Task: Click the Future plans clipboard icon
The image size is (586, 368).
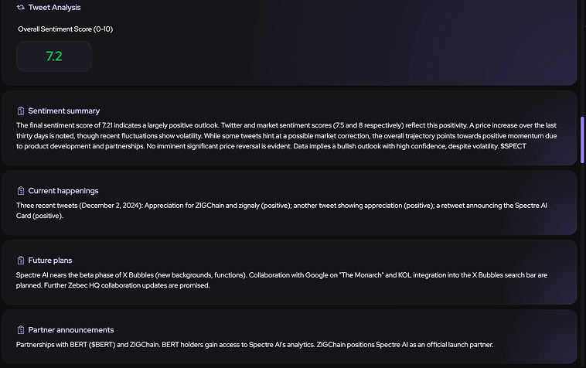Action: click(21, 261)
